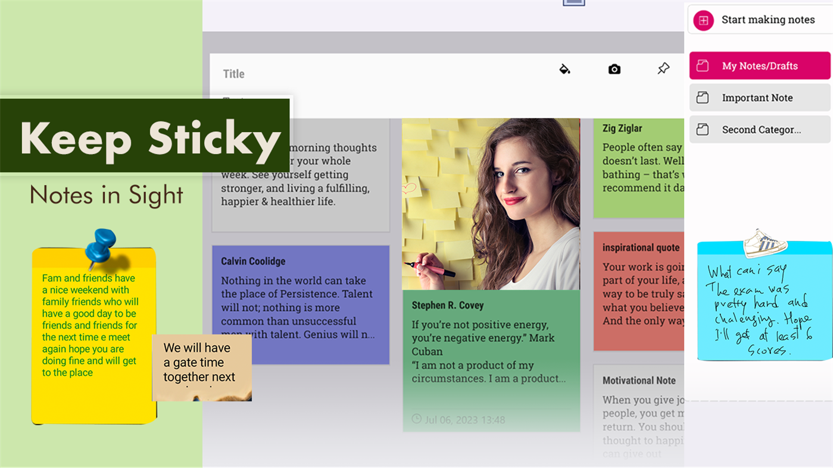This screenshot has width=833, height=468.
Task: Click the plus icon next to Start making notes
Action: coord(703,20)
